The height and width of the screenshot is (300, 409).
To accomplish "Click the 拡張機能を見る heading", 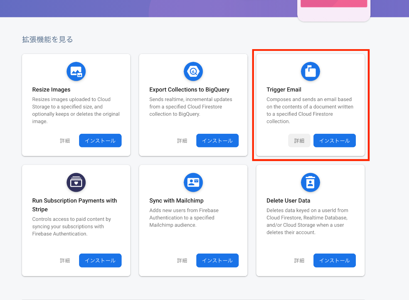I will [x=48, y=40].
